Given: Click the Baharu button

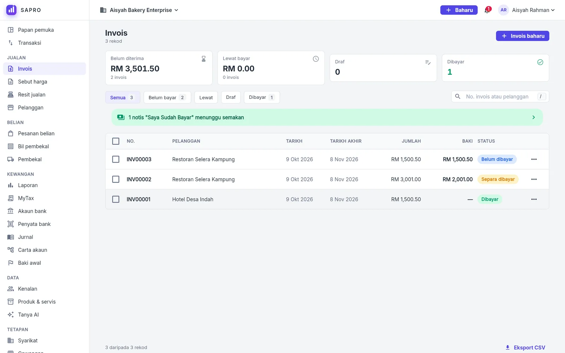Looking at the screenshot, I should (x=459, y=10).
